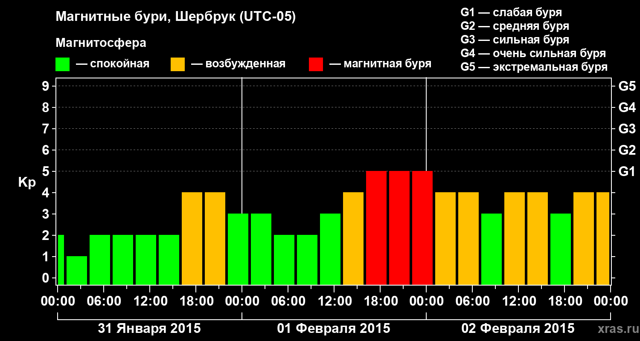The image size is (640, 341).
Task: Click the last 18:00 time label
Action: point(564,301)
